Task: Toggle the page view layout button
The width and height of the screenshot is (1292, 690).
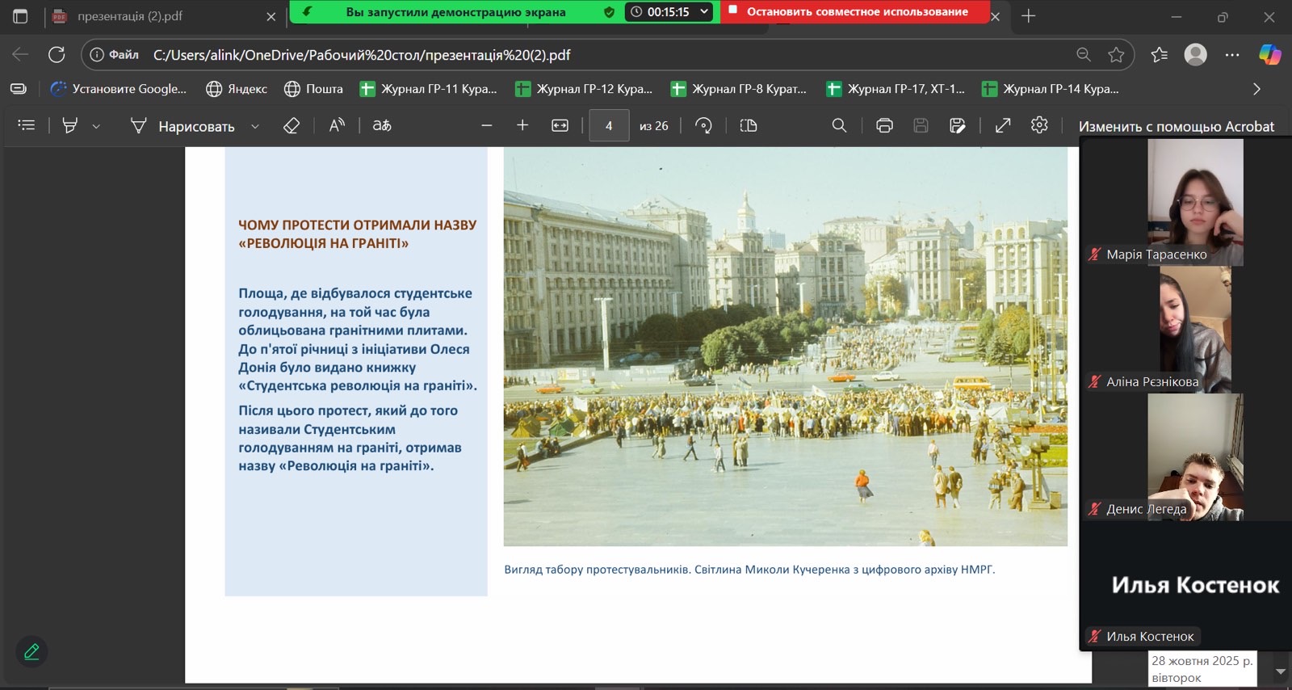Action: (749, 125)
